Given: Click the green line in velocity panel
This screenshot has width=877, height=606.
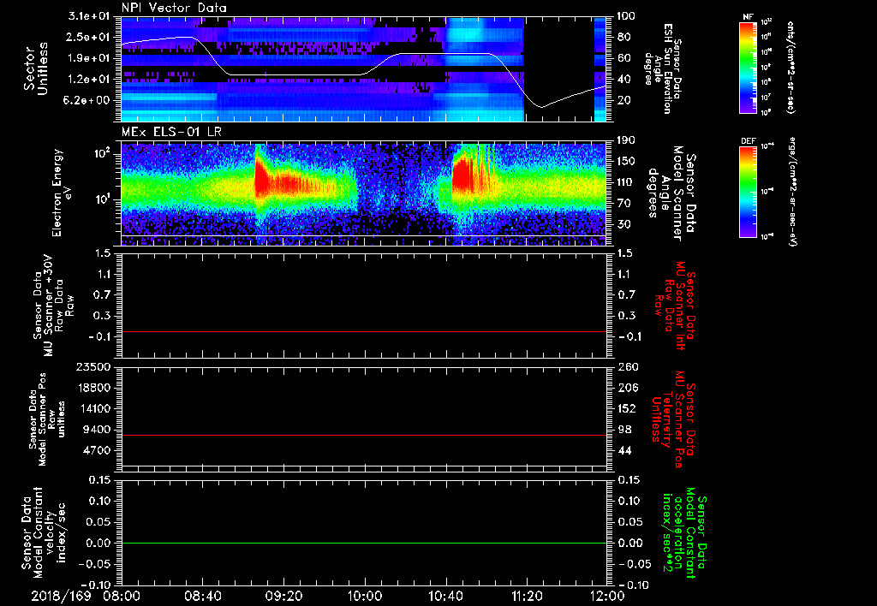Looking at the screenshot, I should pos(364,543).
